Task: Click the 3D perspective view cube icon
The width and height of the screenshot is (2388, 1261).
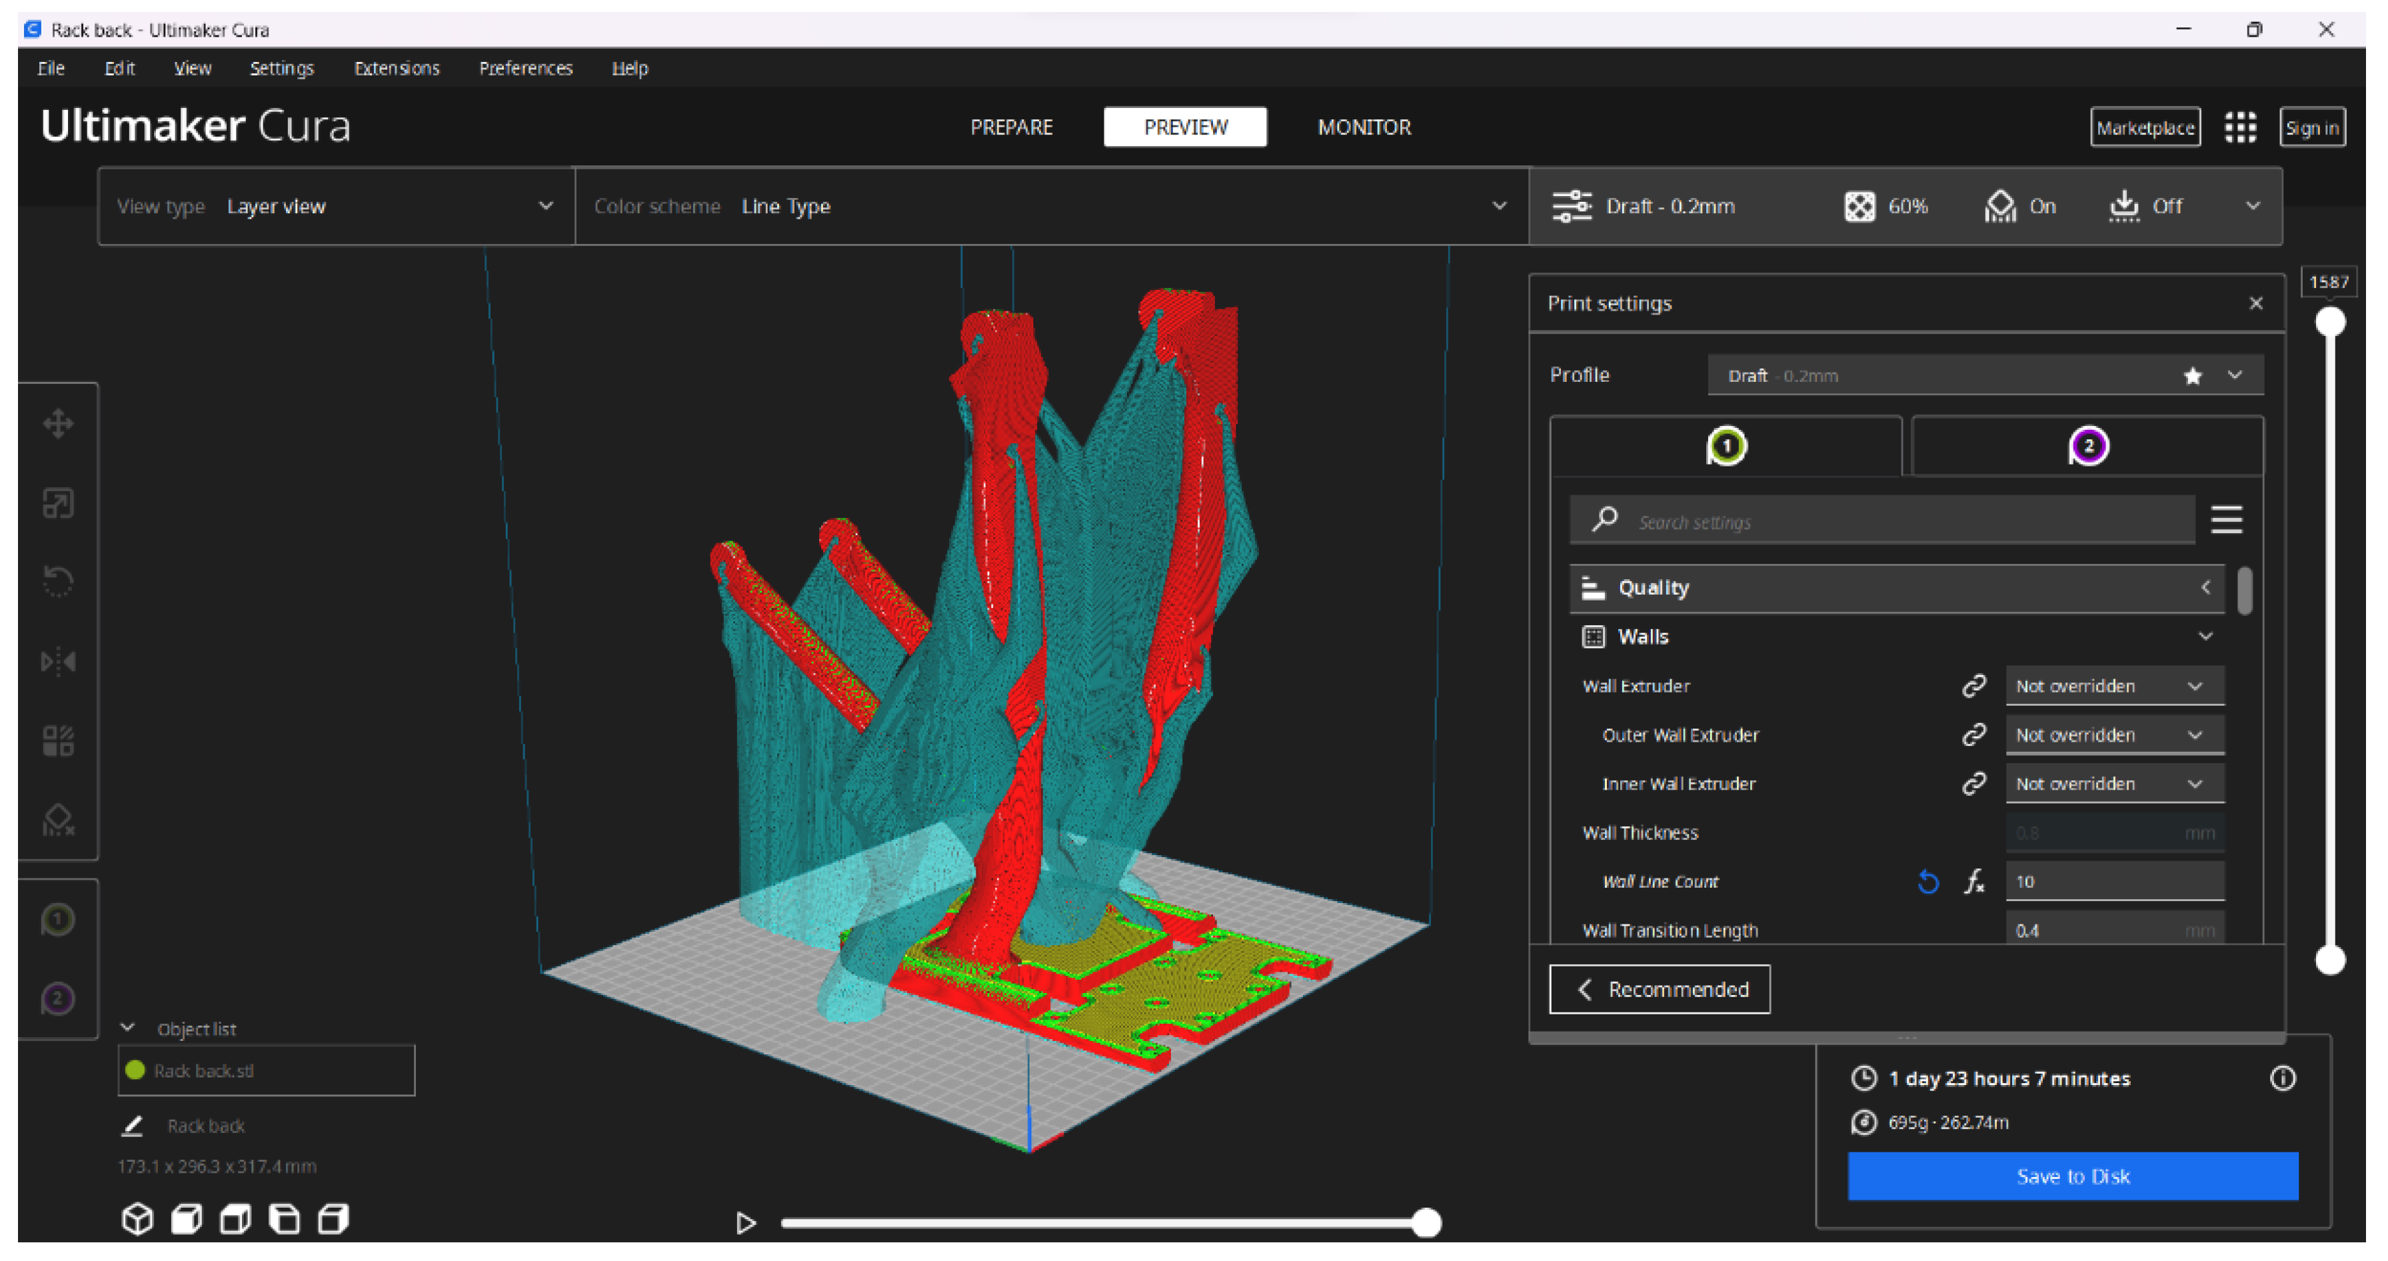Action: tap(137, 1218)
